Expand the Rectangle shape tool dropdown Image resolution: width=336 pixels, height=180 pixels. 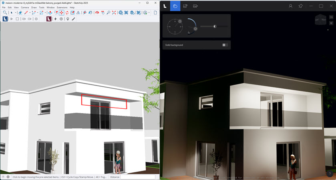[46, 13]
